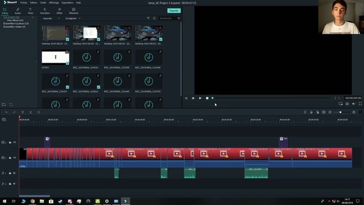
Task: Lock audio track 2
Action: [x=10, y=184]
